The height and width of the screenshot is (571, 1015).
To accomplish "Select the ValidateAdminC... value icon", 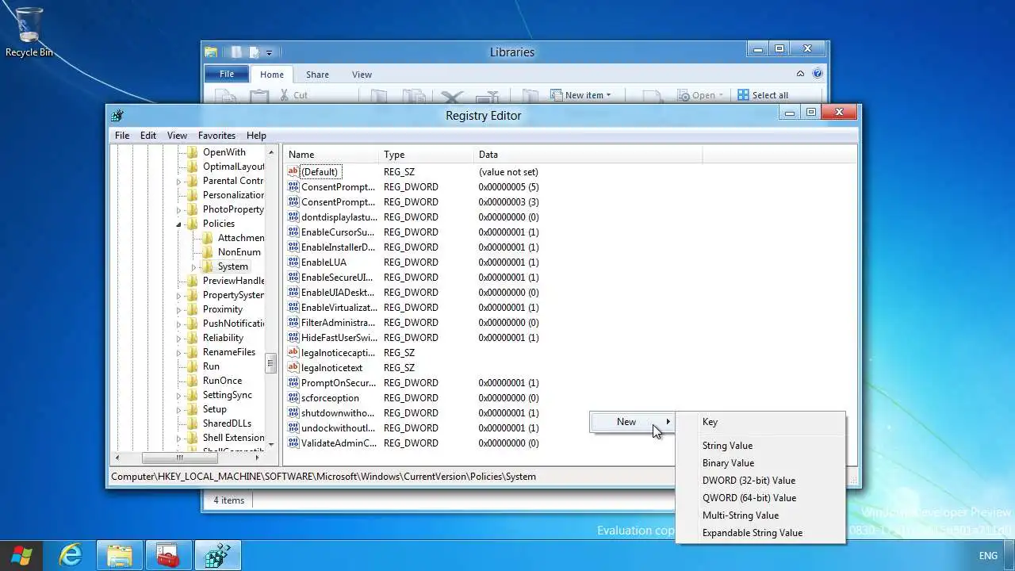I will coord(293,443).
